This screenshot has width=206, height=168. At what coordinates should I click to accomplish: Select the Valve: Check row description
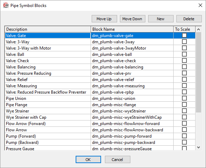point(48,61)
